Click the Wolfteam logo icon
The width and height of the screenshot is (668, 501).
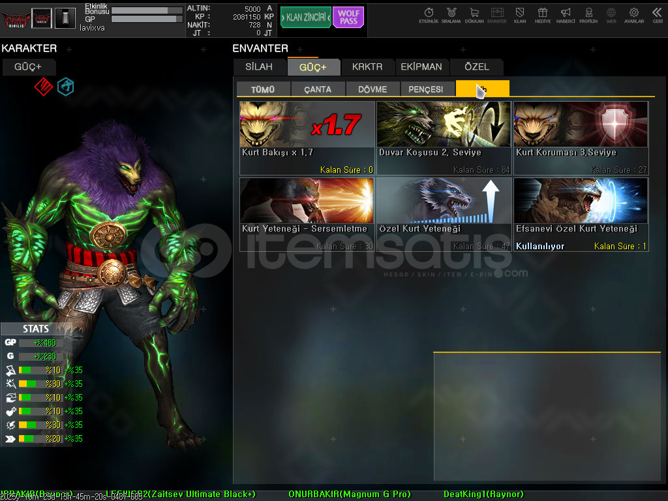click(x=16, y=19)
